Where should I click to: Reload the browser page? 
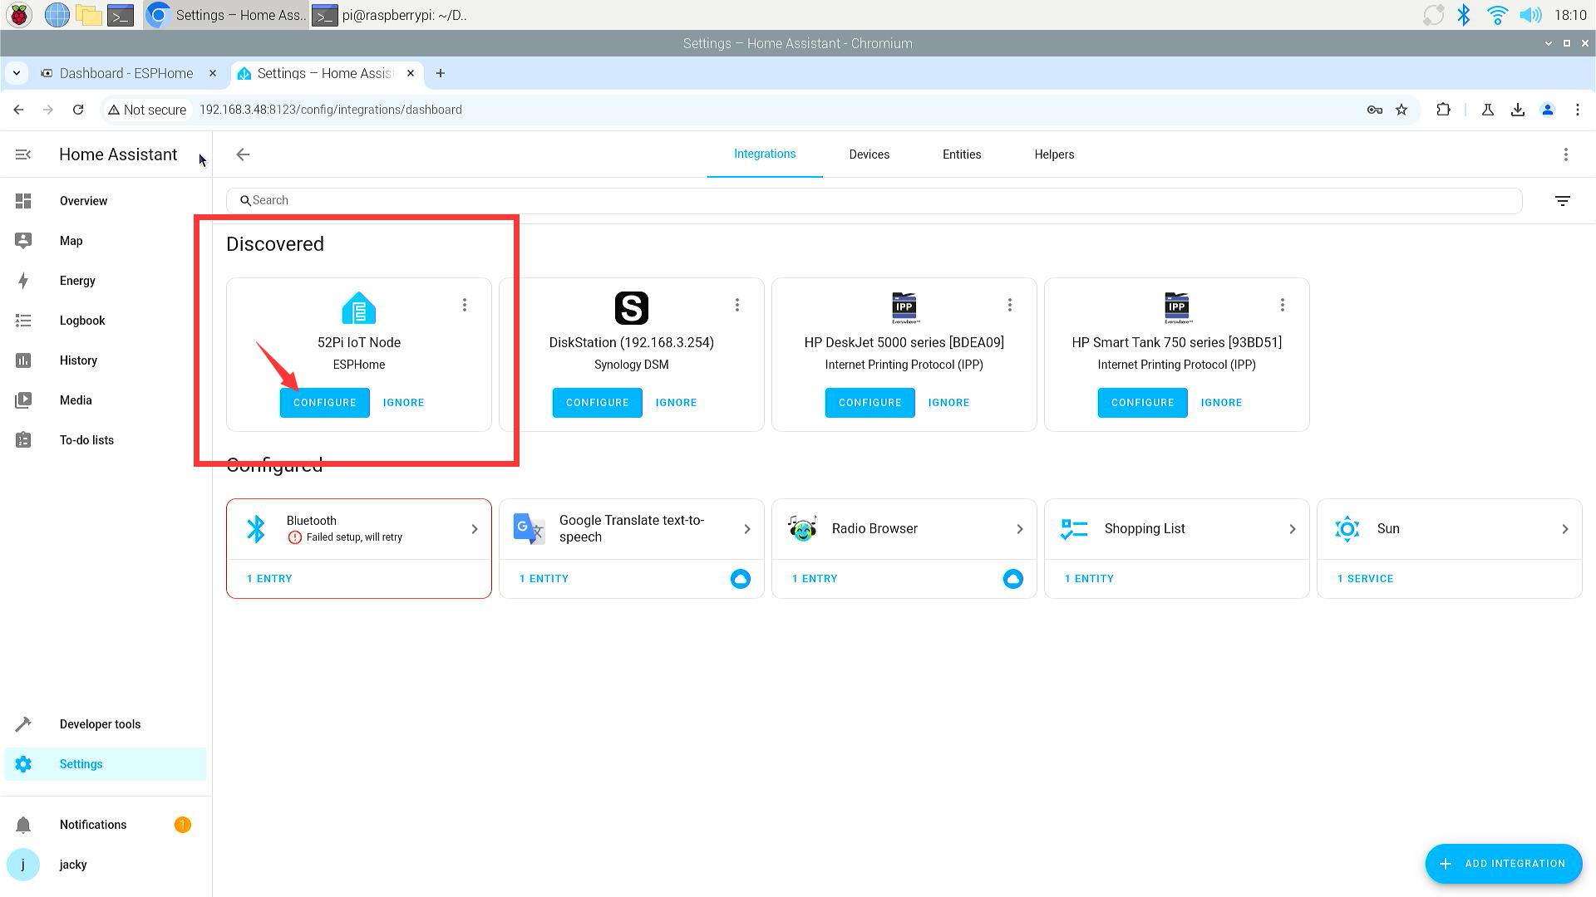tap(78, 110)
